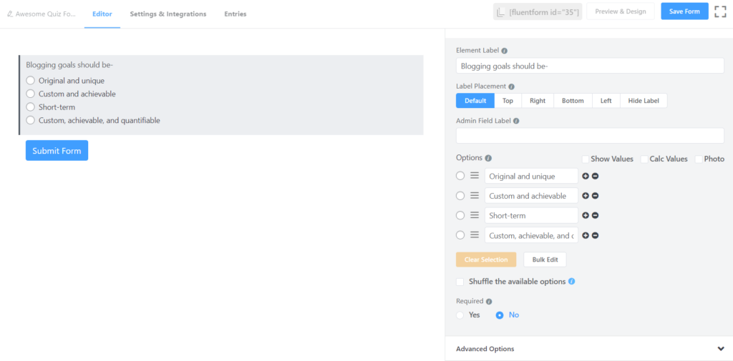Edit the 'Custom, achievable, and' option text field
This screenshot has height=361, width=733.
531,235
